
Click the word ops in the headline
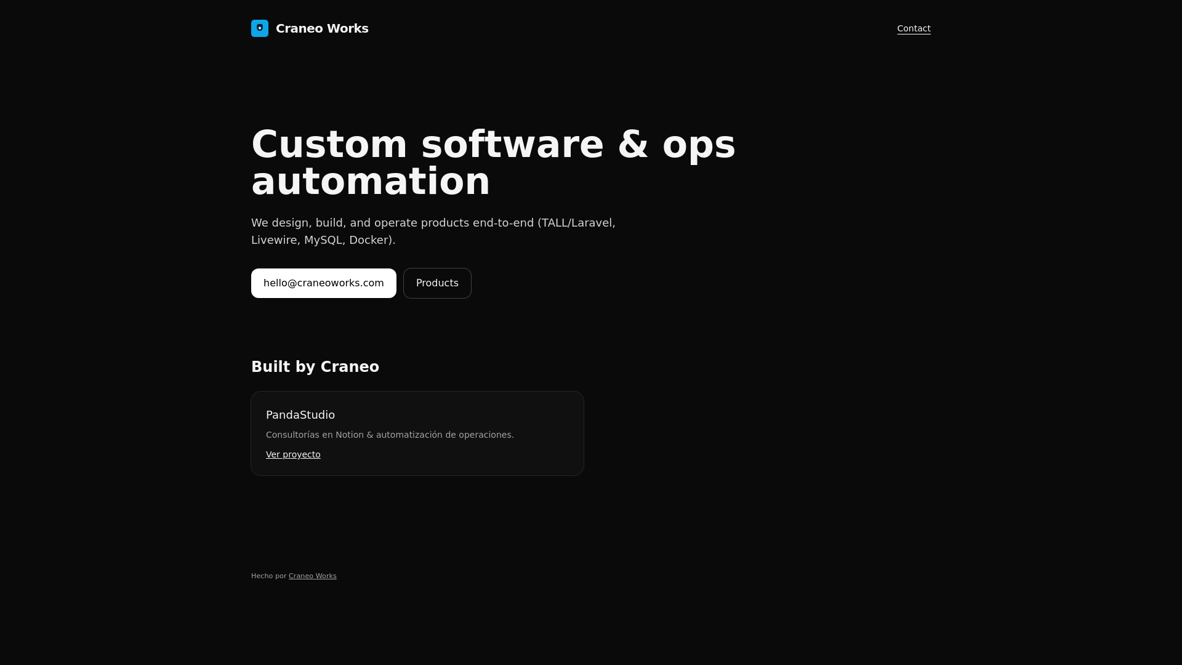tap(699, 146)
